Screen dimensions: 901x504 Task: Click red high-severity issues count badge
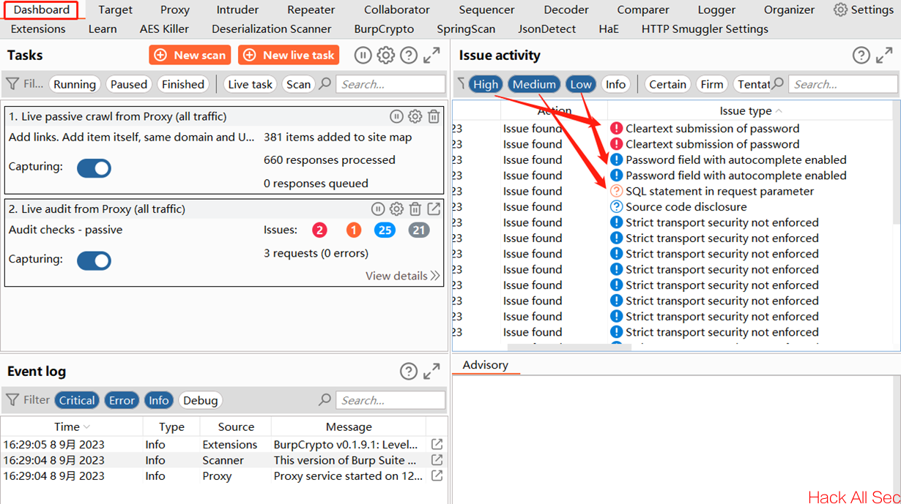click(319, 230)
